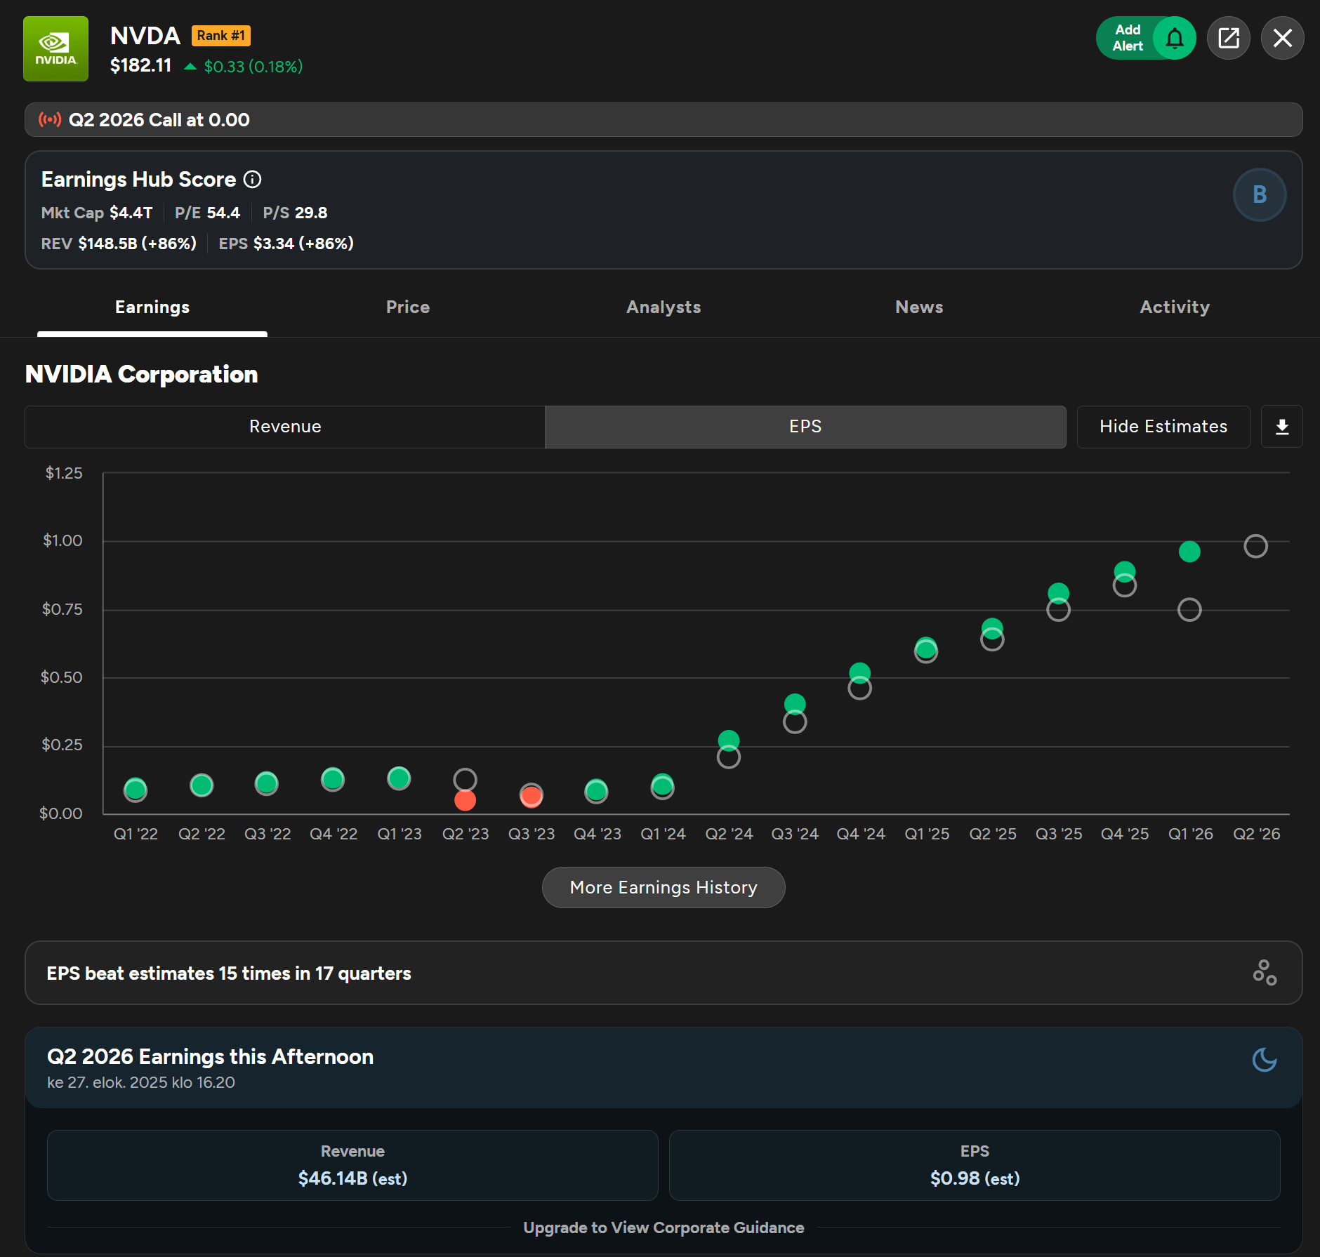Open the Analysts tab
Screen dimensions: 1320x1257
point(664,307)
